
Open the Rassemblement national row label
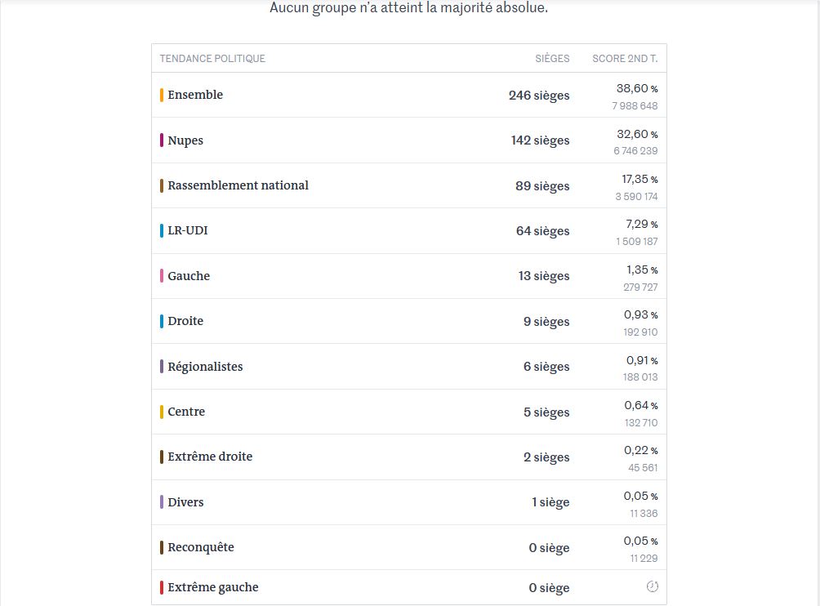[238, 185]
